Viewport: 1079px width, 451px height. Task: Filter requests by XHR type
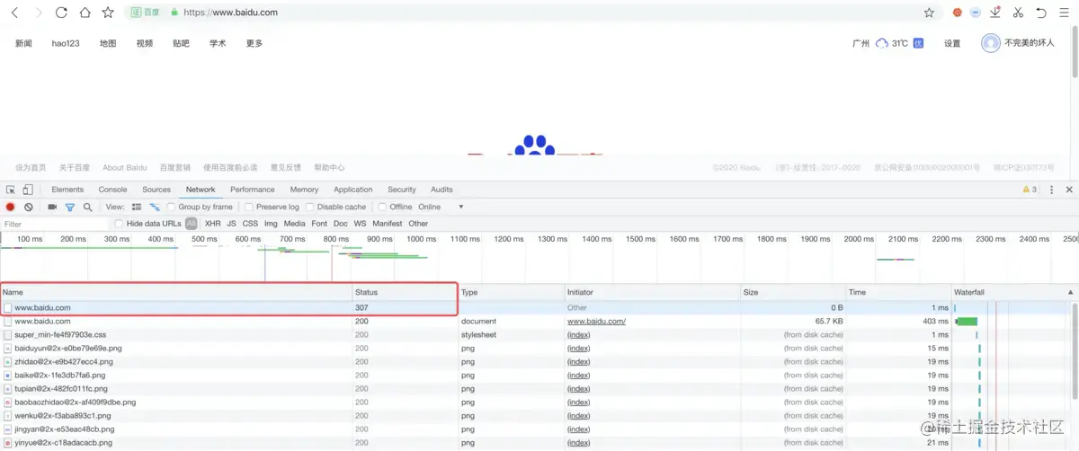(212, 224)
